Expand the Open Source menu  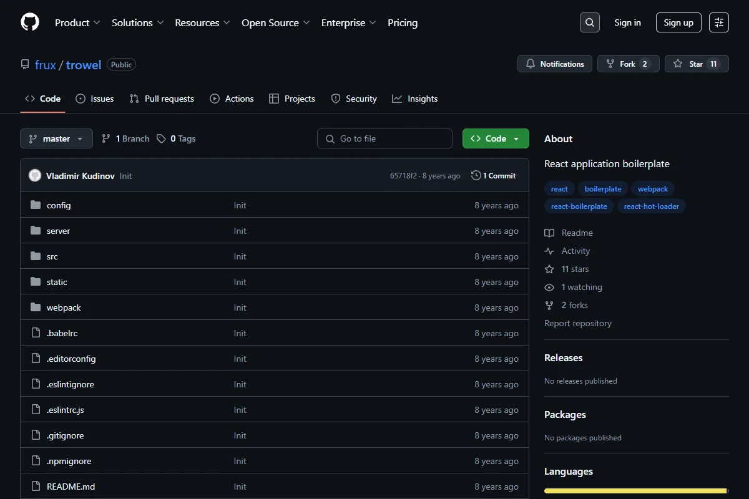point(276,22)
